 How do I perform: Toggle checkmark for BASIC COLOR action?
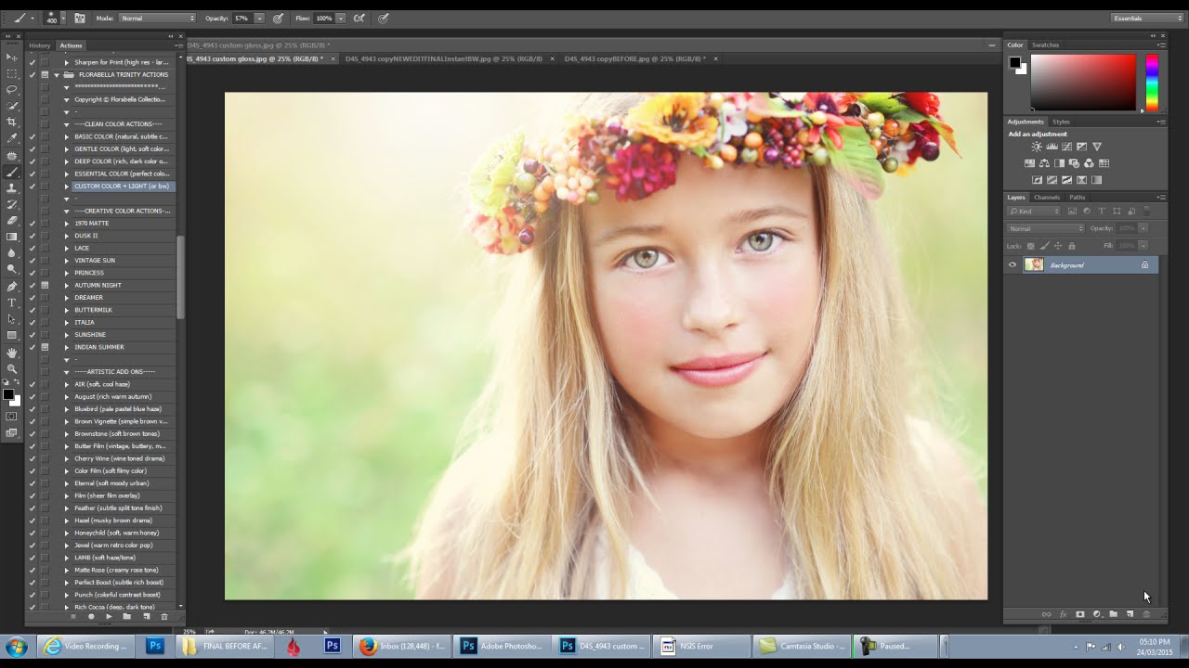point(32,136)
